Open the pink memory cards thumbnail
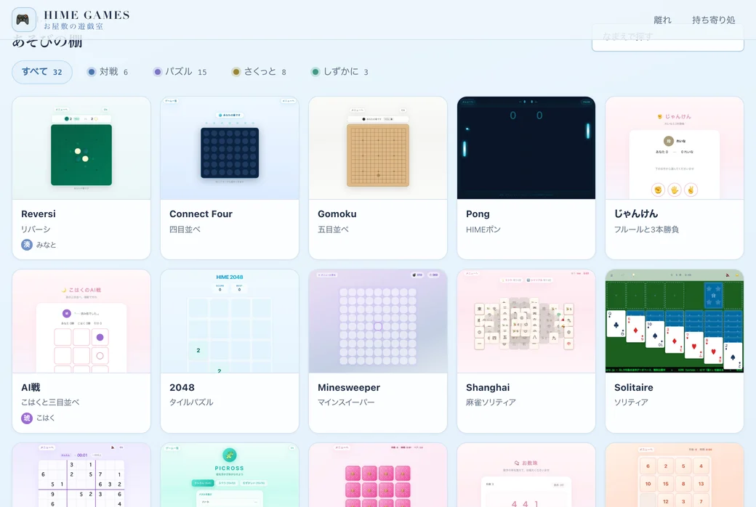The image size is (756, 507). point(378,475)
